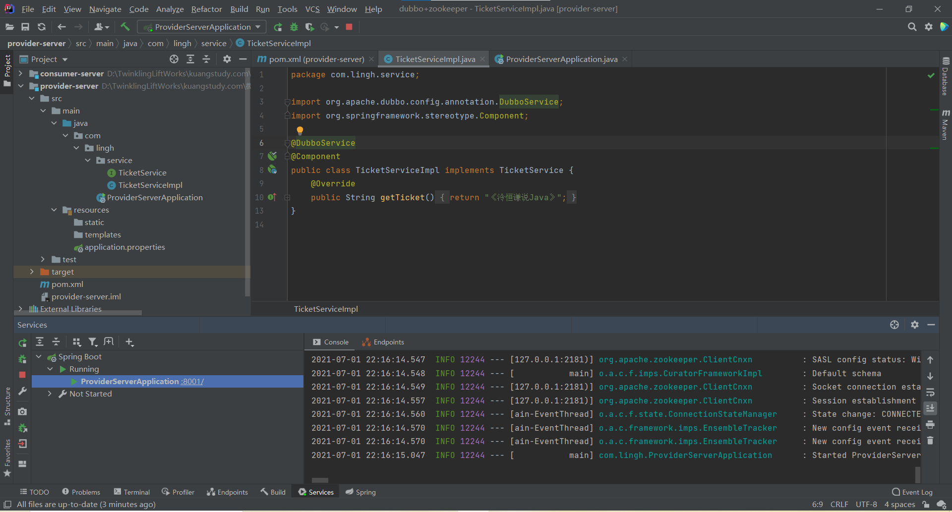Toggle Open in New Tab in Services
The image size is (952, 512).
pos(109,342)
